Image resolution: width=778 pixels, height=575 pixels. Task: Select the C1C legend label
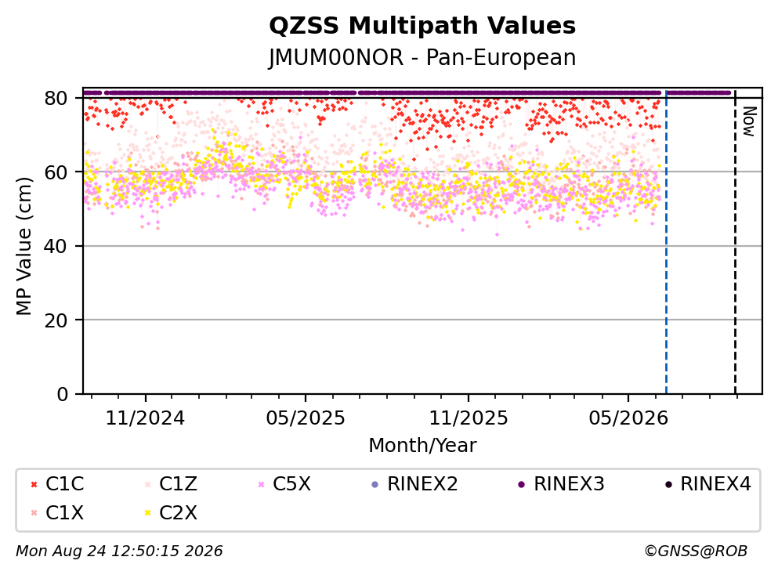(64, 484)
